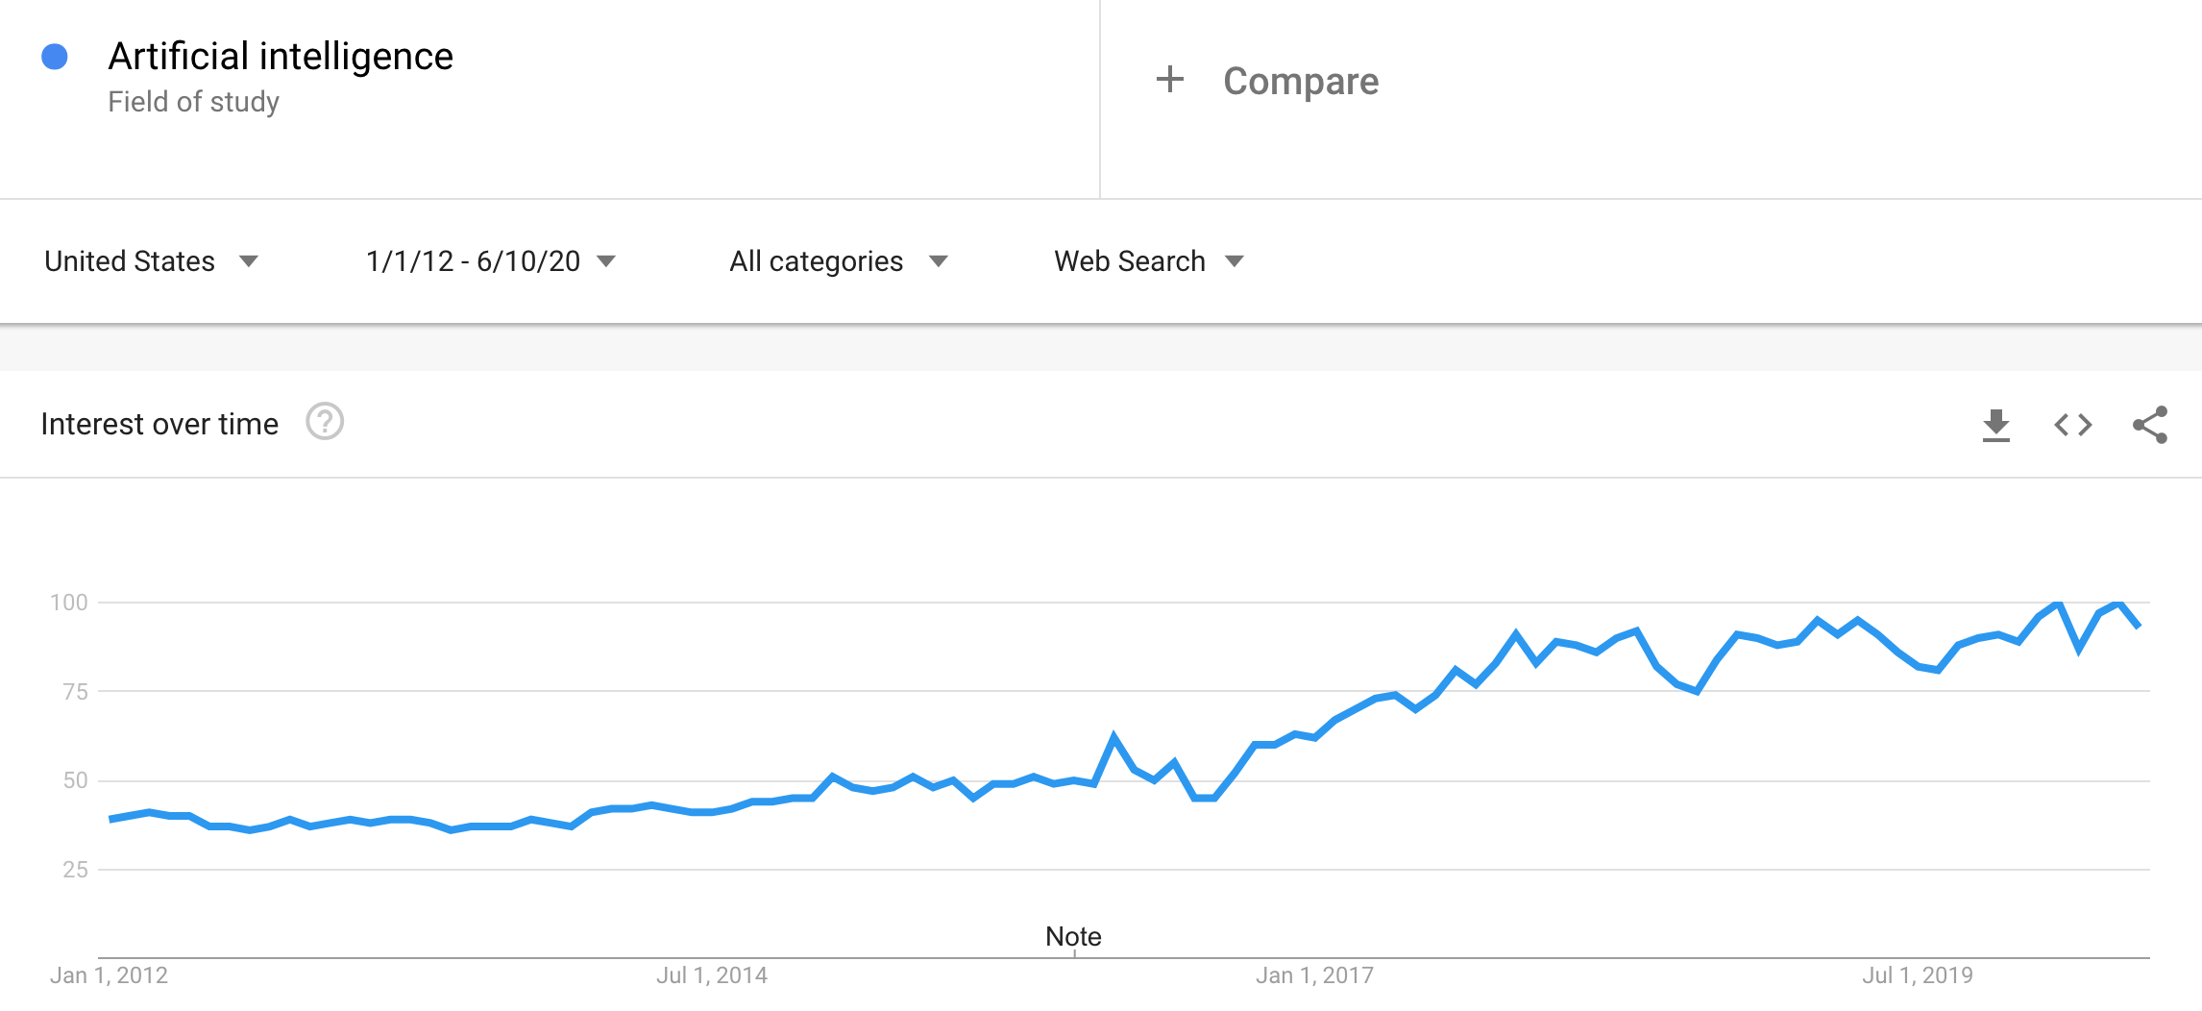2202x1011 pixels.
Task: Click the Field of study label under the term
Action: (192, 99)
